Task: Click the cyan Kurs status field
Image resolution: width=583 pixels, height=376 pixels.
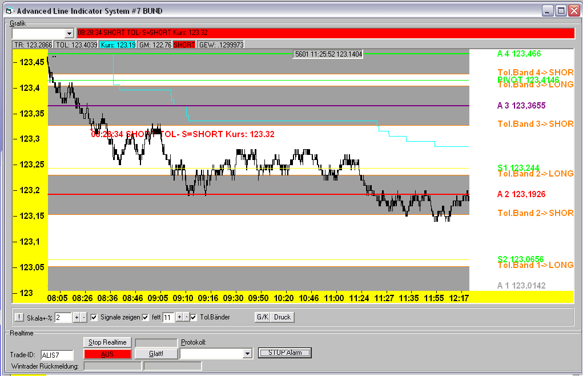Action: pyautogui.click(x=117, y=45)
